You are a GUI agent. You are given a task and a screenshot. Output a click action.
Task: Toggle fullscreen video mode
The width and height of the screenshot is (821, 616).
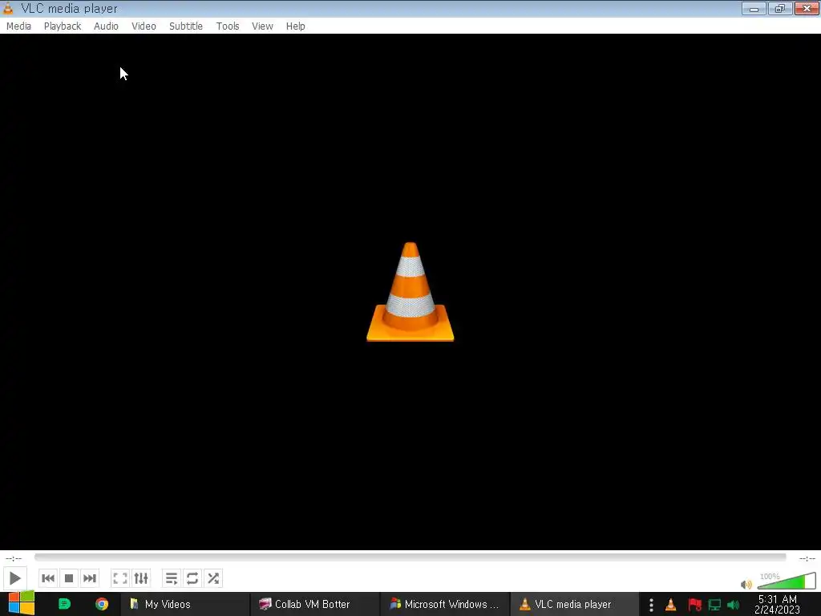120,578
